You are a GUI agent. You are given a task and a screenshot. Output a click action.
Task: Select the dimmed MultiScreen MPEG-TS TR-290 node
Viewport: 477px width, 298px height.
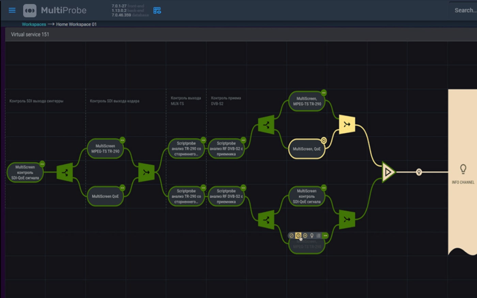[x=307, y=246]
